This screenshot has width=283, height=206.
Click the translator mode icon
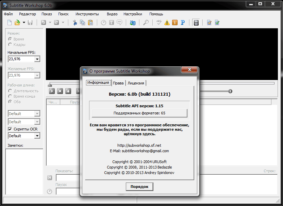pos(133,22)
